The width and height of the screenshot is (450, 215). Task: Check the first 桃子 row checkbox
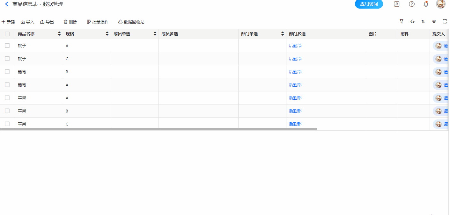7,46
